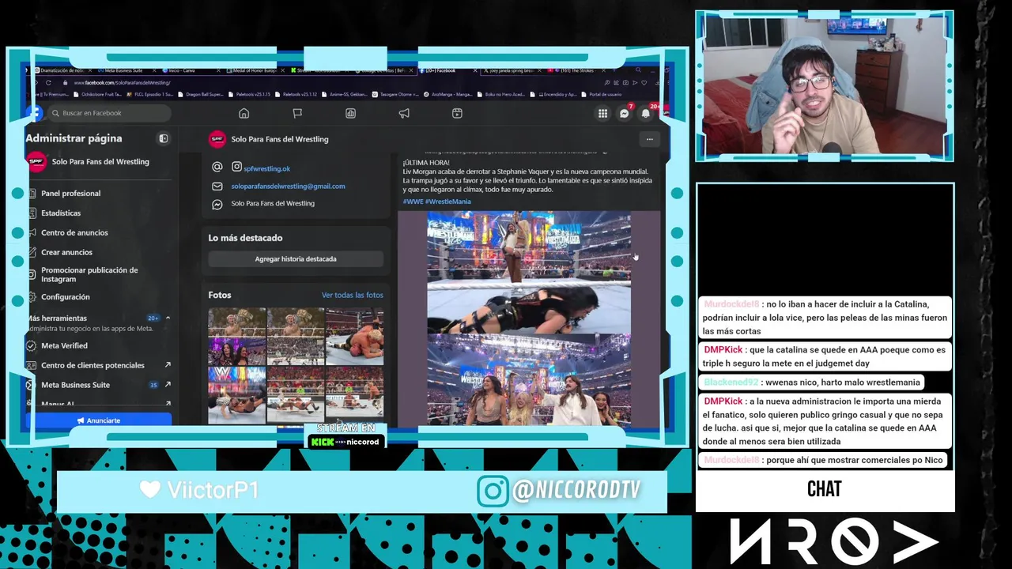The image size is (1012, 569).
Task: Click the browser address bar URL
Action: coord(122,82)
